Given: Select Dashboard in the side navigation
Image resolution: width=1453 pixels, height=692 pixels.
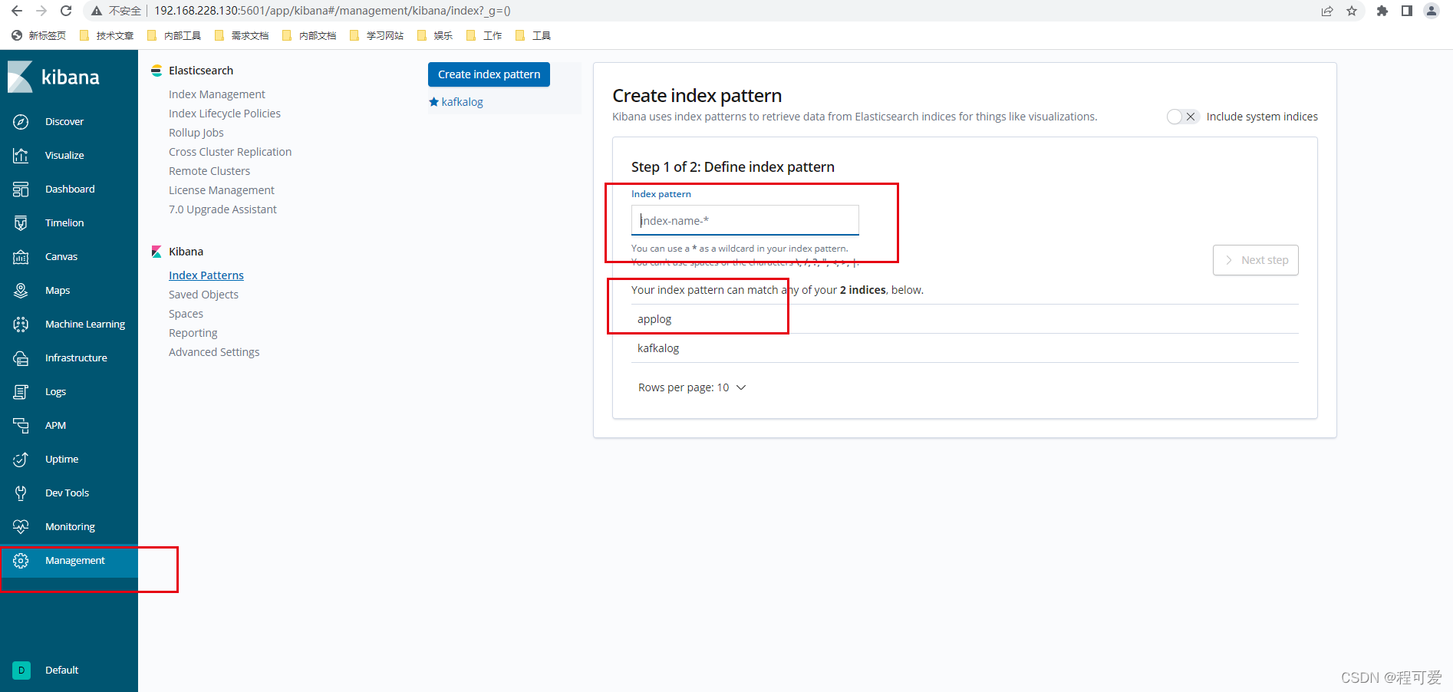Looking at the screenshot, I should point(70,189).
